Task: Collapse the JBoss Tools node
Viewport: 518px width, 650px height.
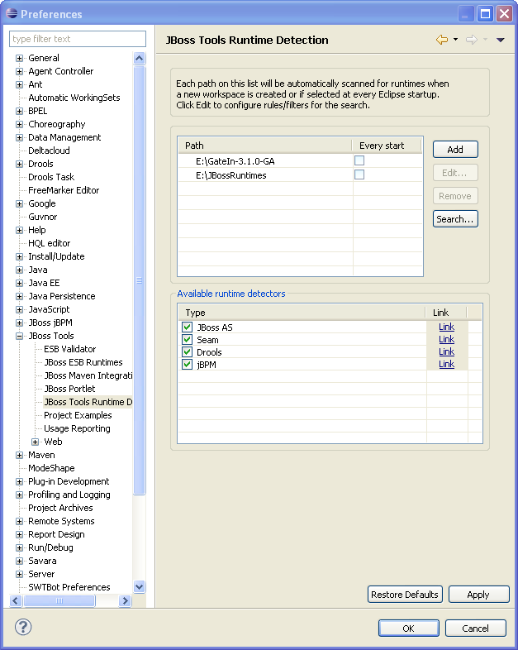Action: click(19, 337)
